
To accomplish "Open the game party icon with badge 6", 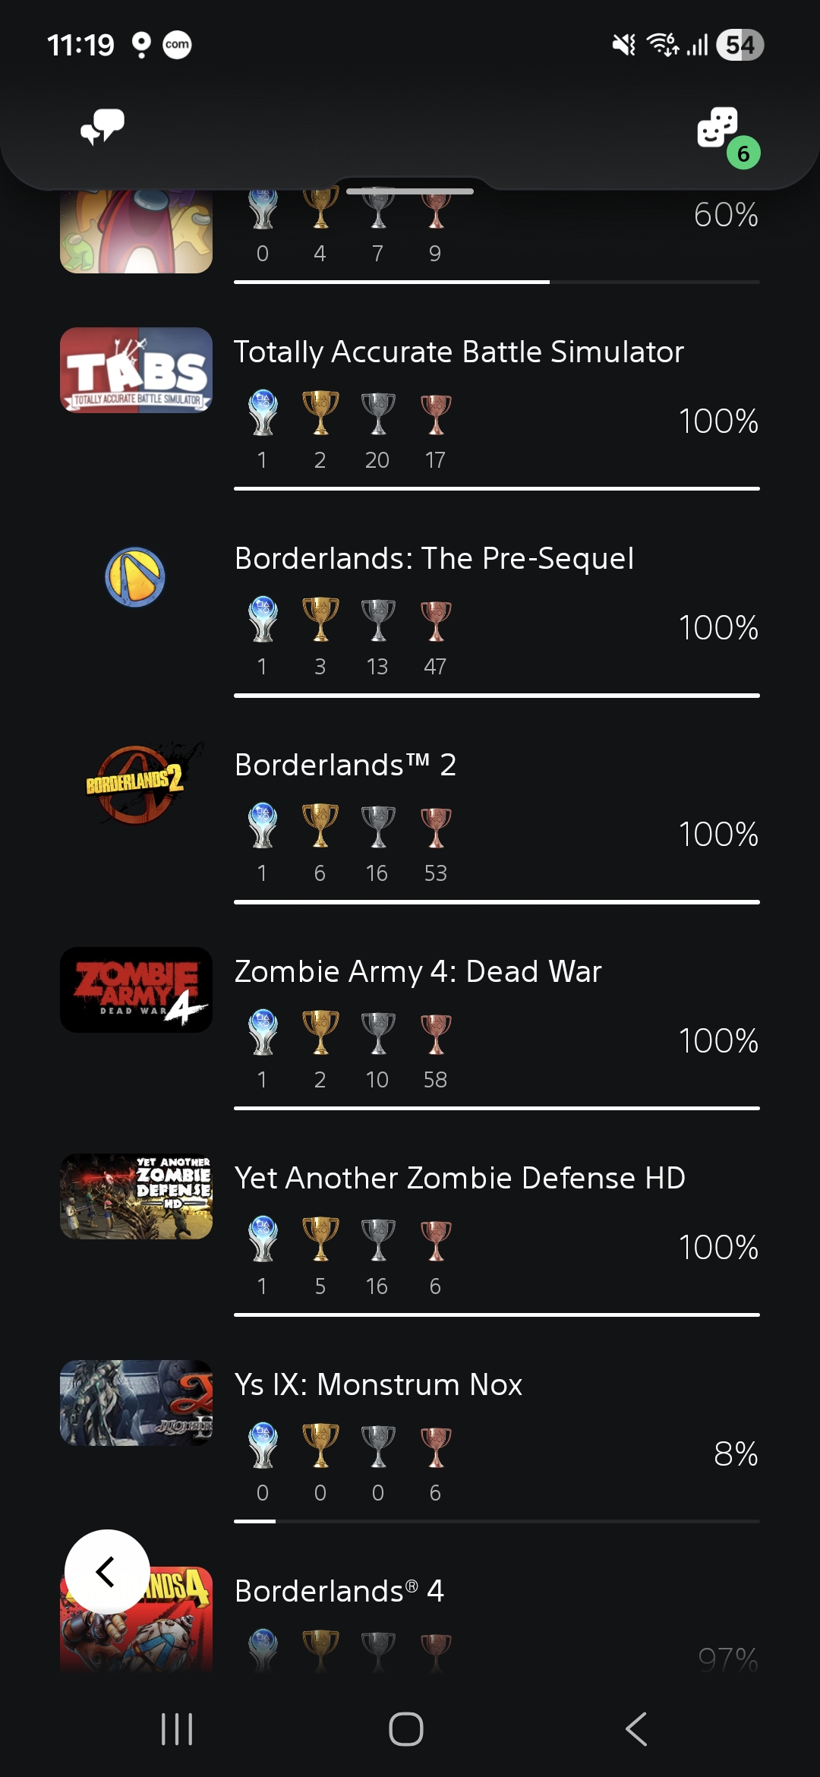I will (x=719, y=129).
